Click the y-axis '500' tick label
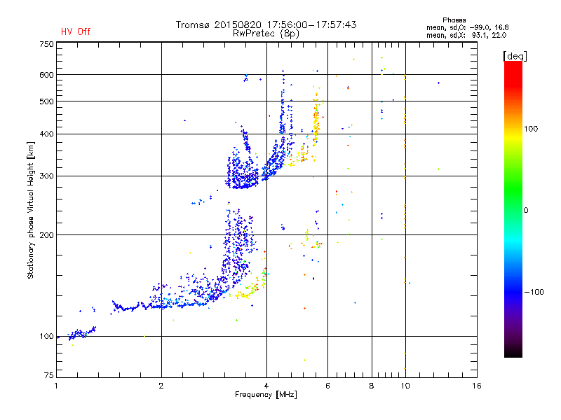 46,101
